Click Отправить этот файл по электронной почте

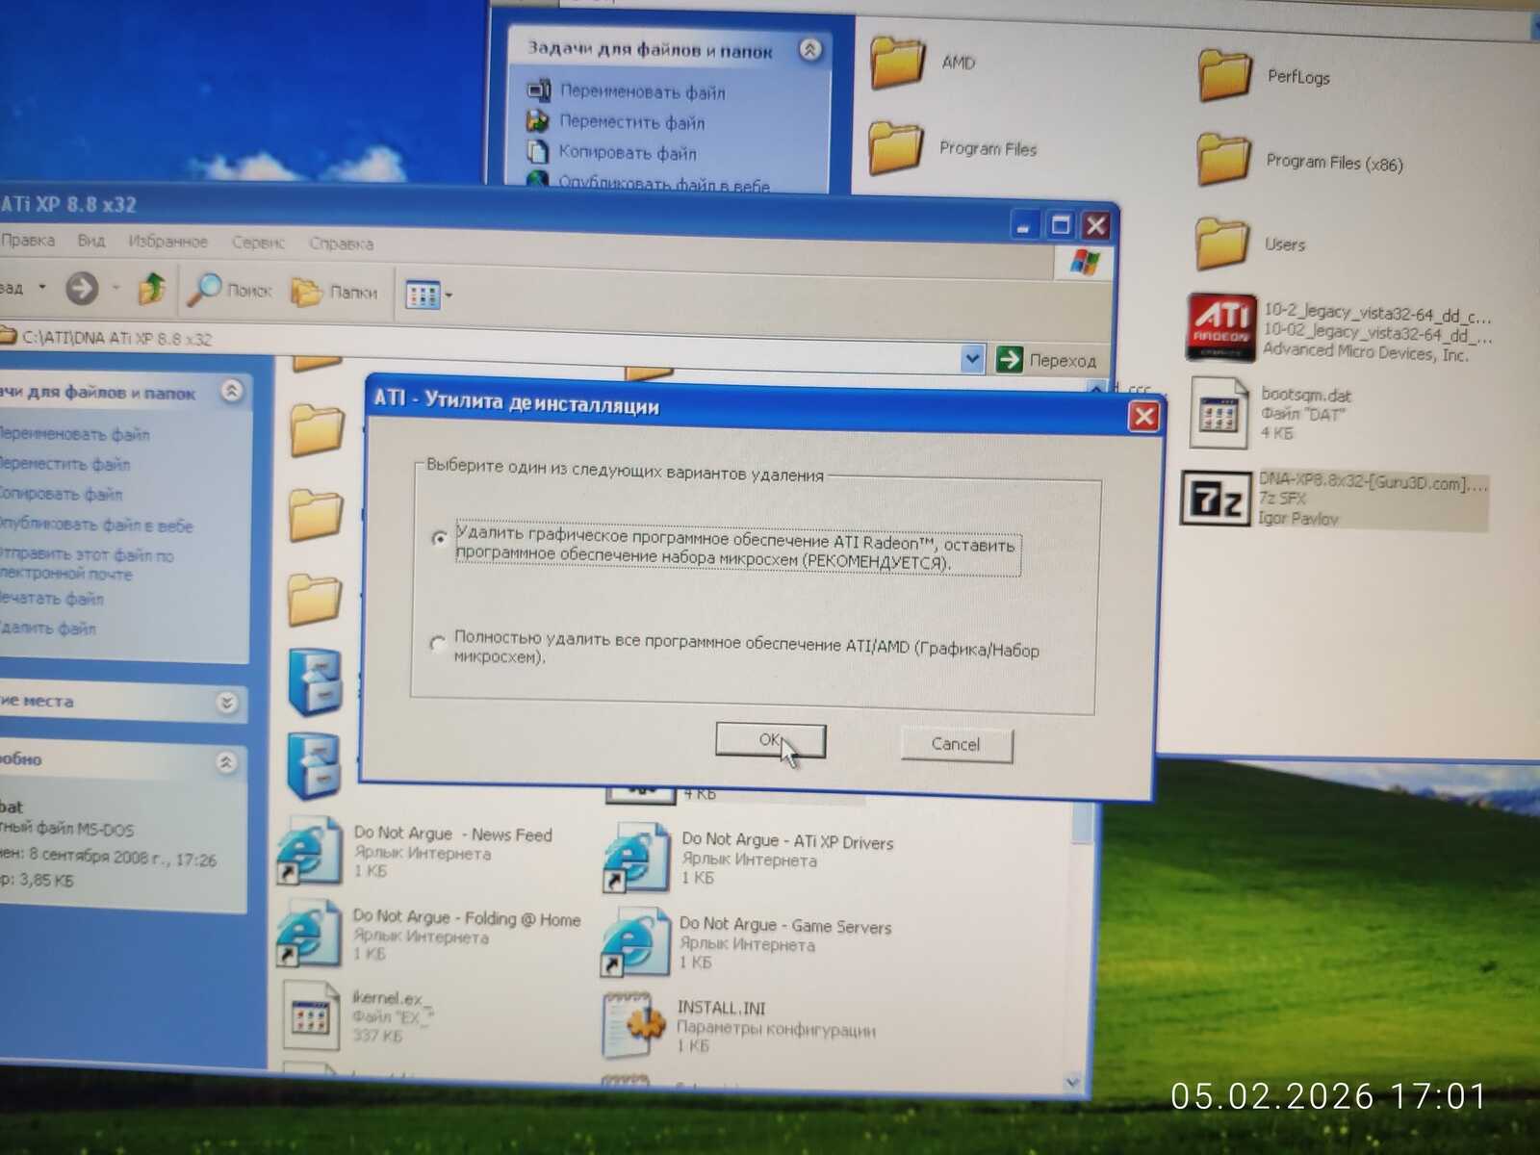(87, 564)
